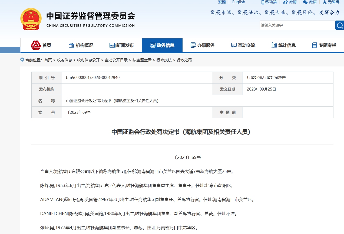Click breadcrumb link 主动公开目录
The height and width of the screenshot is (234, 344).
click(116, 60)
